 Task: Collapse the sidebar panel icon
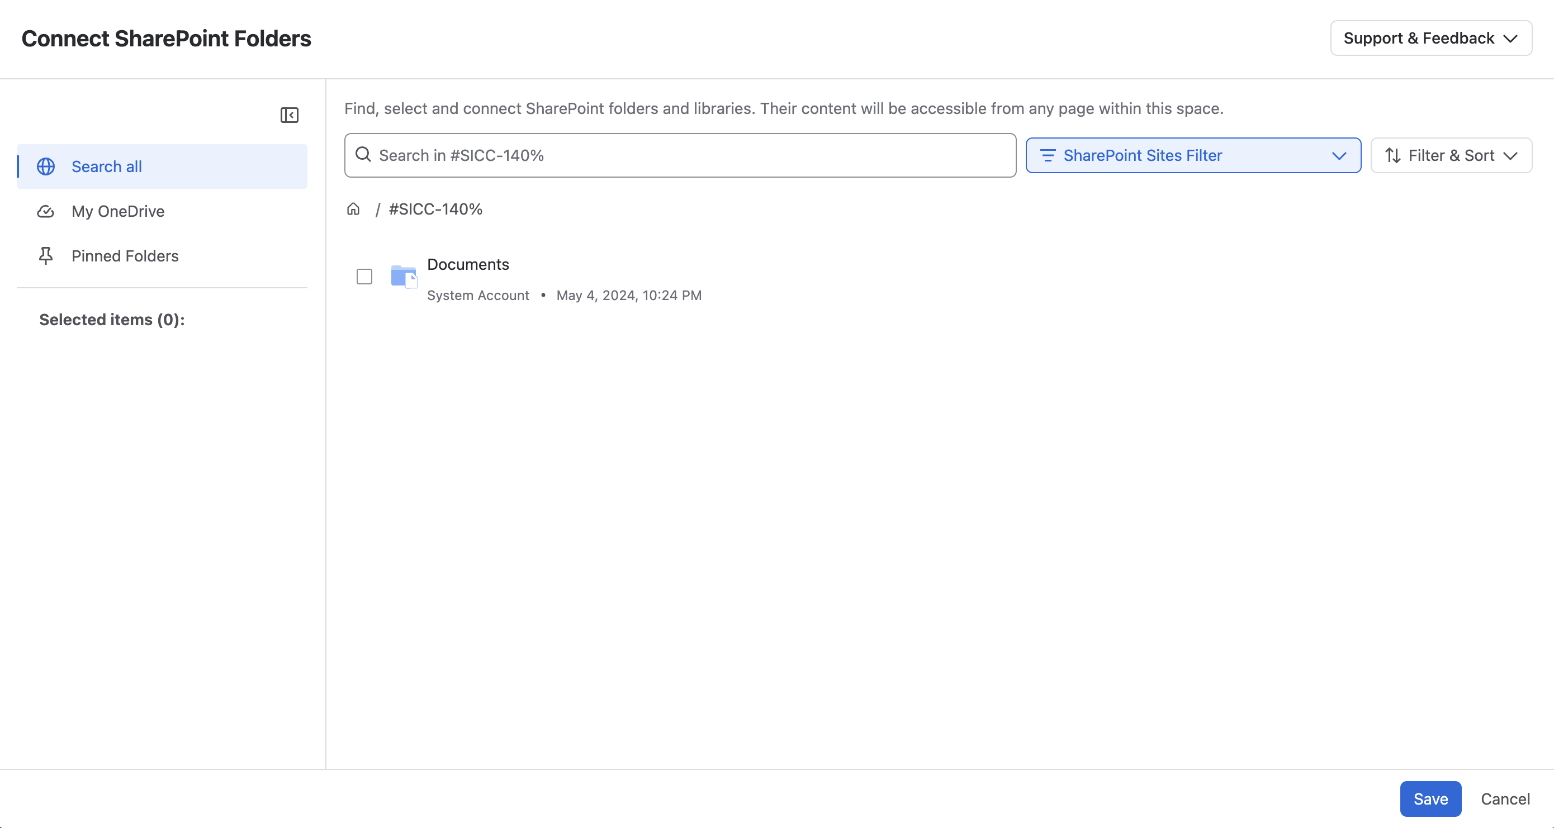(x=289, y=115)
